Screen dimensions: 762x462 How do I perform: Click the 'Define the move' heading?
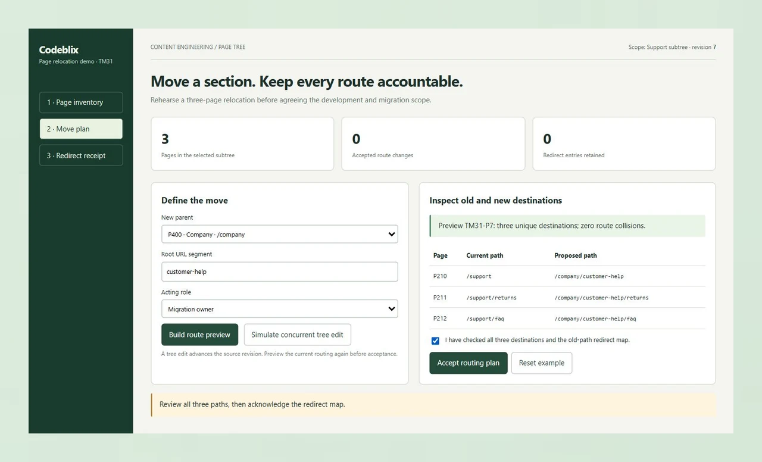[195, 201]
